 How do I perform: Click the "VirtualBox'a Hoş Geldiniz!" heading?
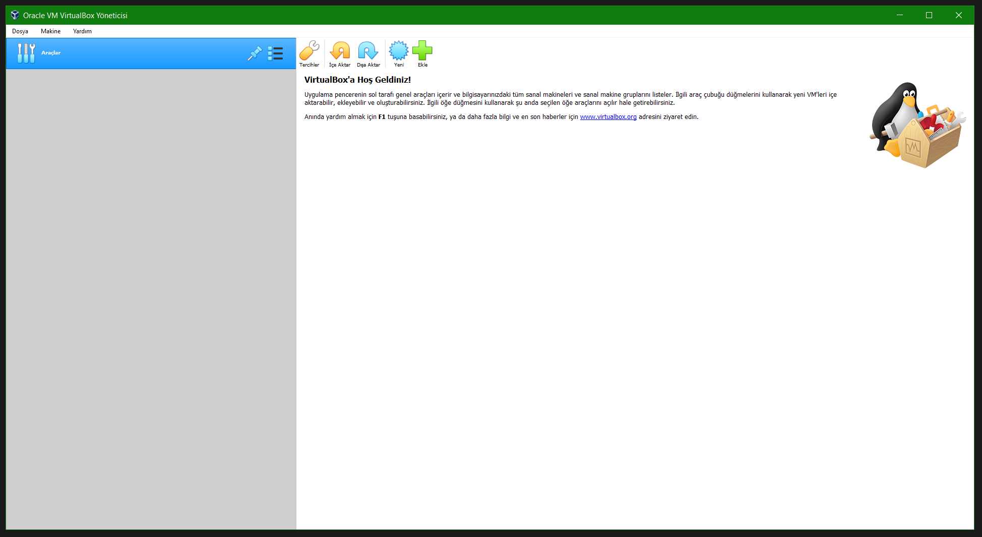(x=357, y=80)
